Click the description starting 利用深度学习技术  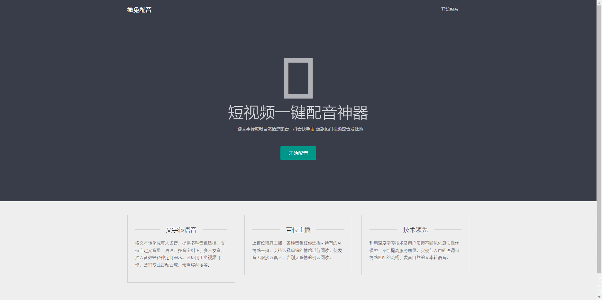click(415, 250)
